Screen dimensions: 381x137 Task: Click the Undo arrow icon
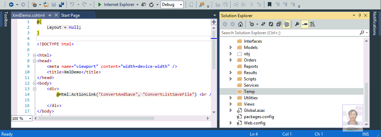[x=72, y=5]
